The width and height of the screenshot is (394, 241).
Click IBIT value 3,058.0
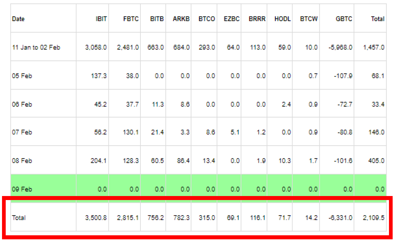pos(96,47)
